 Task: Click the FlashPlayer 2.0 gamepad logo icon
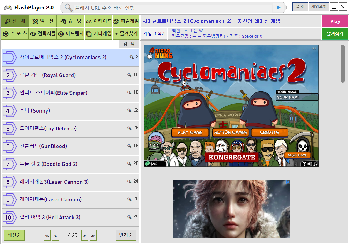pos(8,7)
